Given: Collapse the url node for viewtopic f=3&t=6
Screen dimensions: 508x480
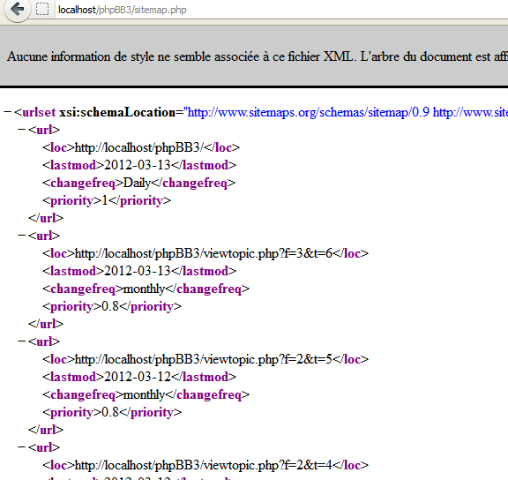Looking at the screenshot, I should pos(21,236).
